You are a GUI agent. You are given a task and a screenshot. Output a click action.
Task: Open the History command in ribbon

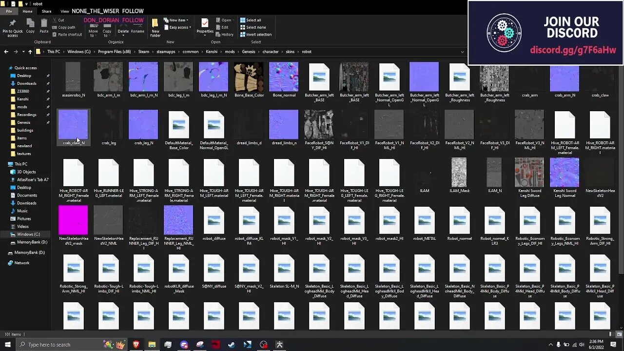[x=224, y=35]
